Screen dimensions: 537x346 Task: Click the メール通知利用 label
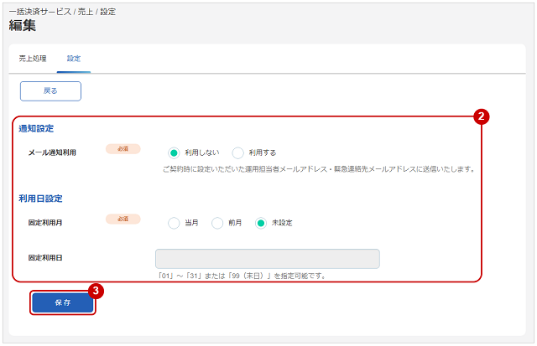point(52,152)
